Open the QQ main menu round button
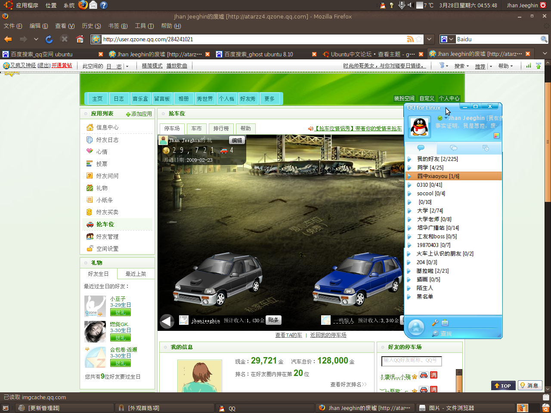551x413 pixels. [x=416, y=328]
